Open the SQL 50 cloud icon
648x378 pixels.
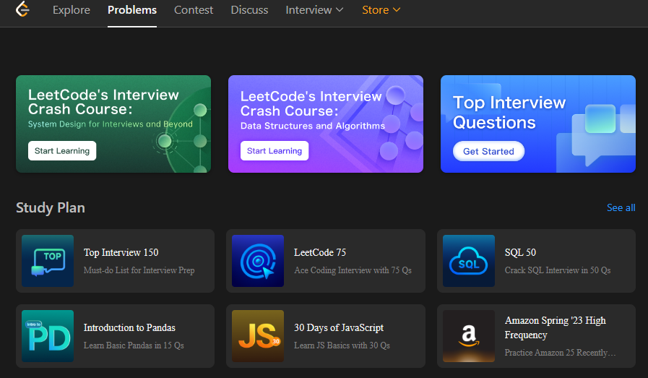(x=469, y=261)
